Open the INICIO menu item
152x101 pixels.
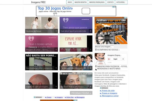coord(70,2)
